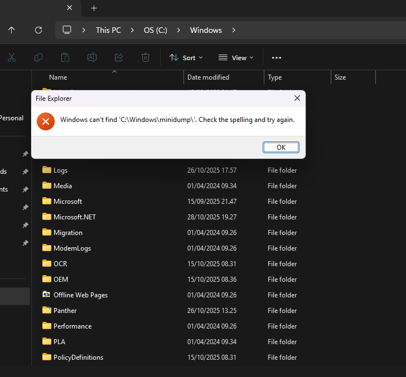
Task: Click the Cut scissors icon in toolbar
Action: (12, 57)
